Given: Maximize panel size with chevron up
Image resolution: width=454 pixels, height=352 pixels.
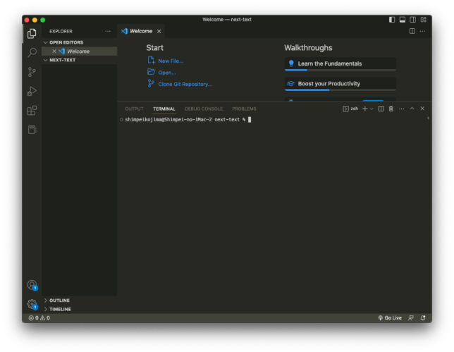Looking at the screenshot, I should 412,109.
